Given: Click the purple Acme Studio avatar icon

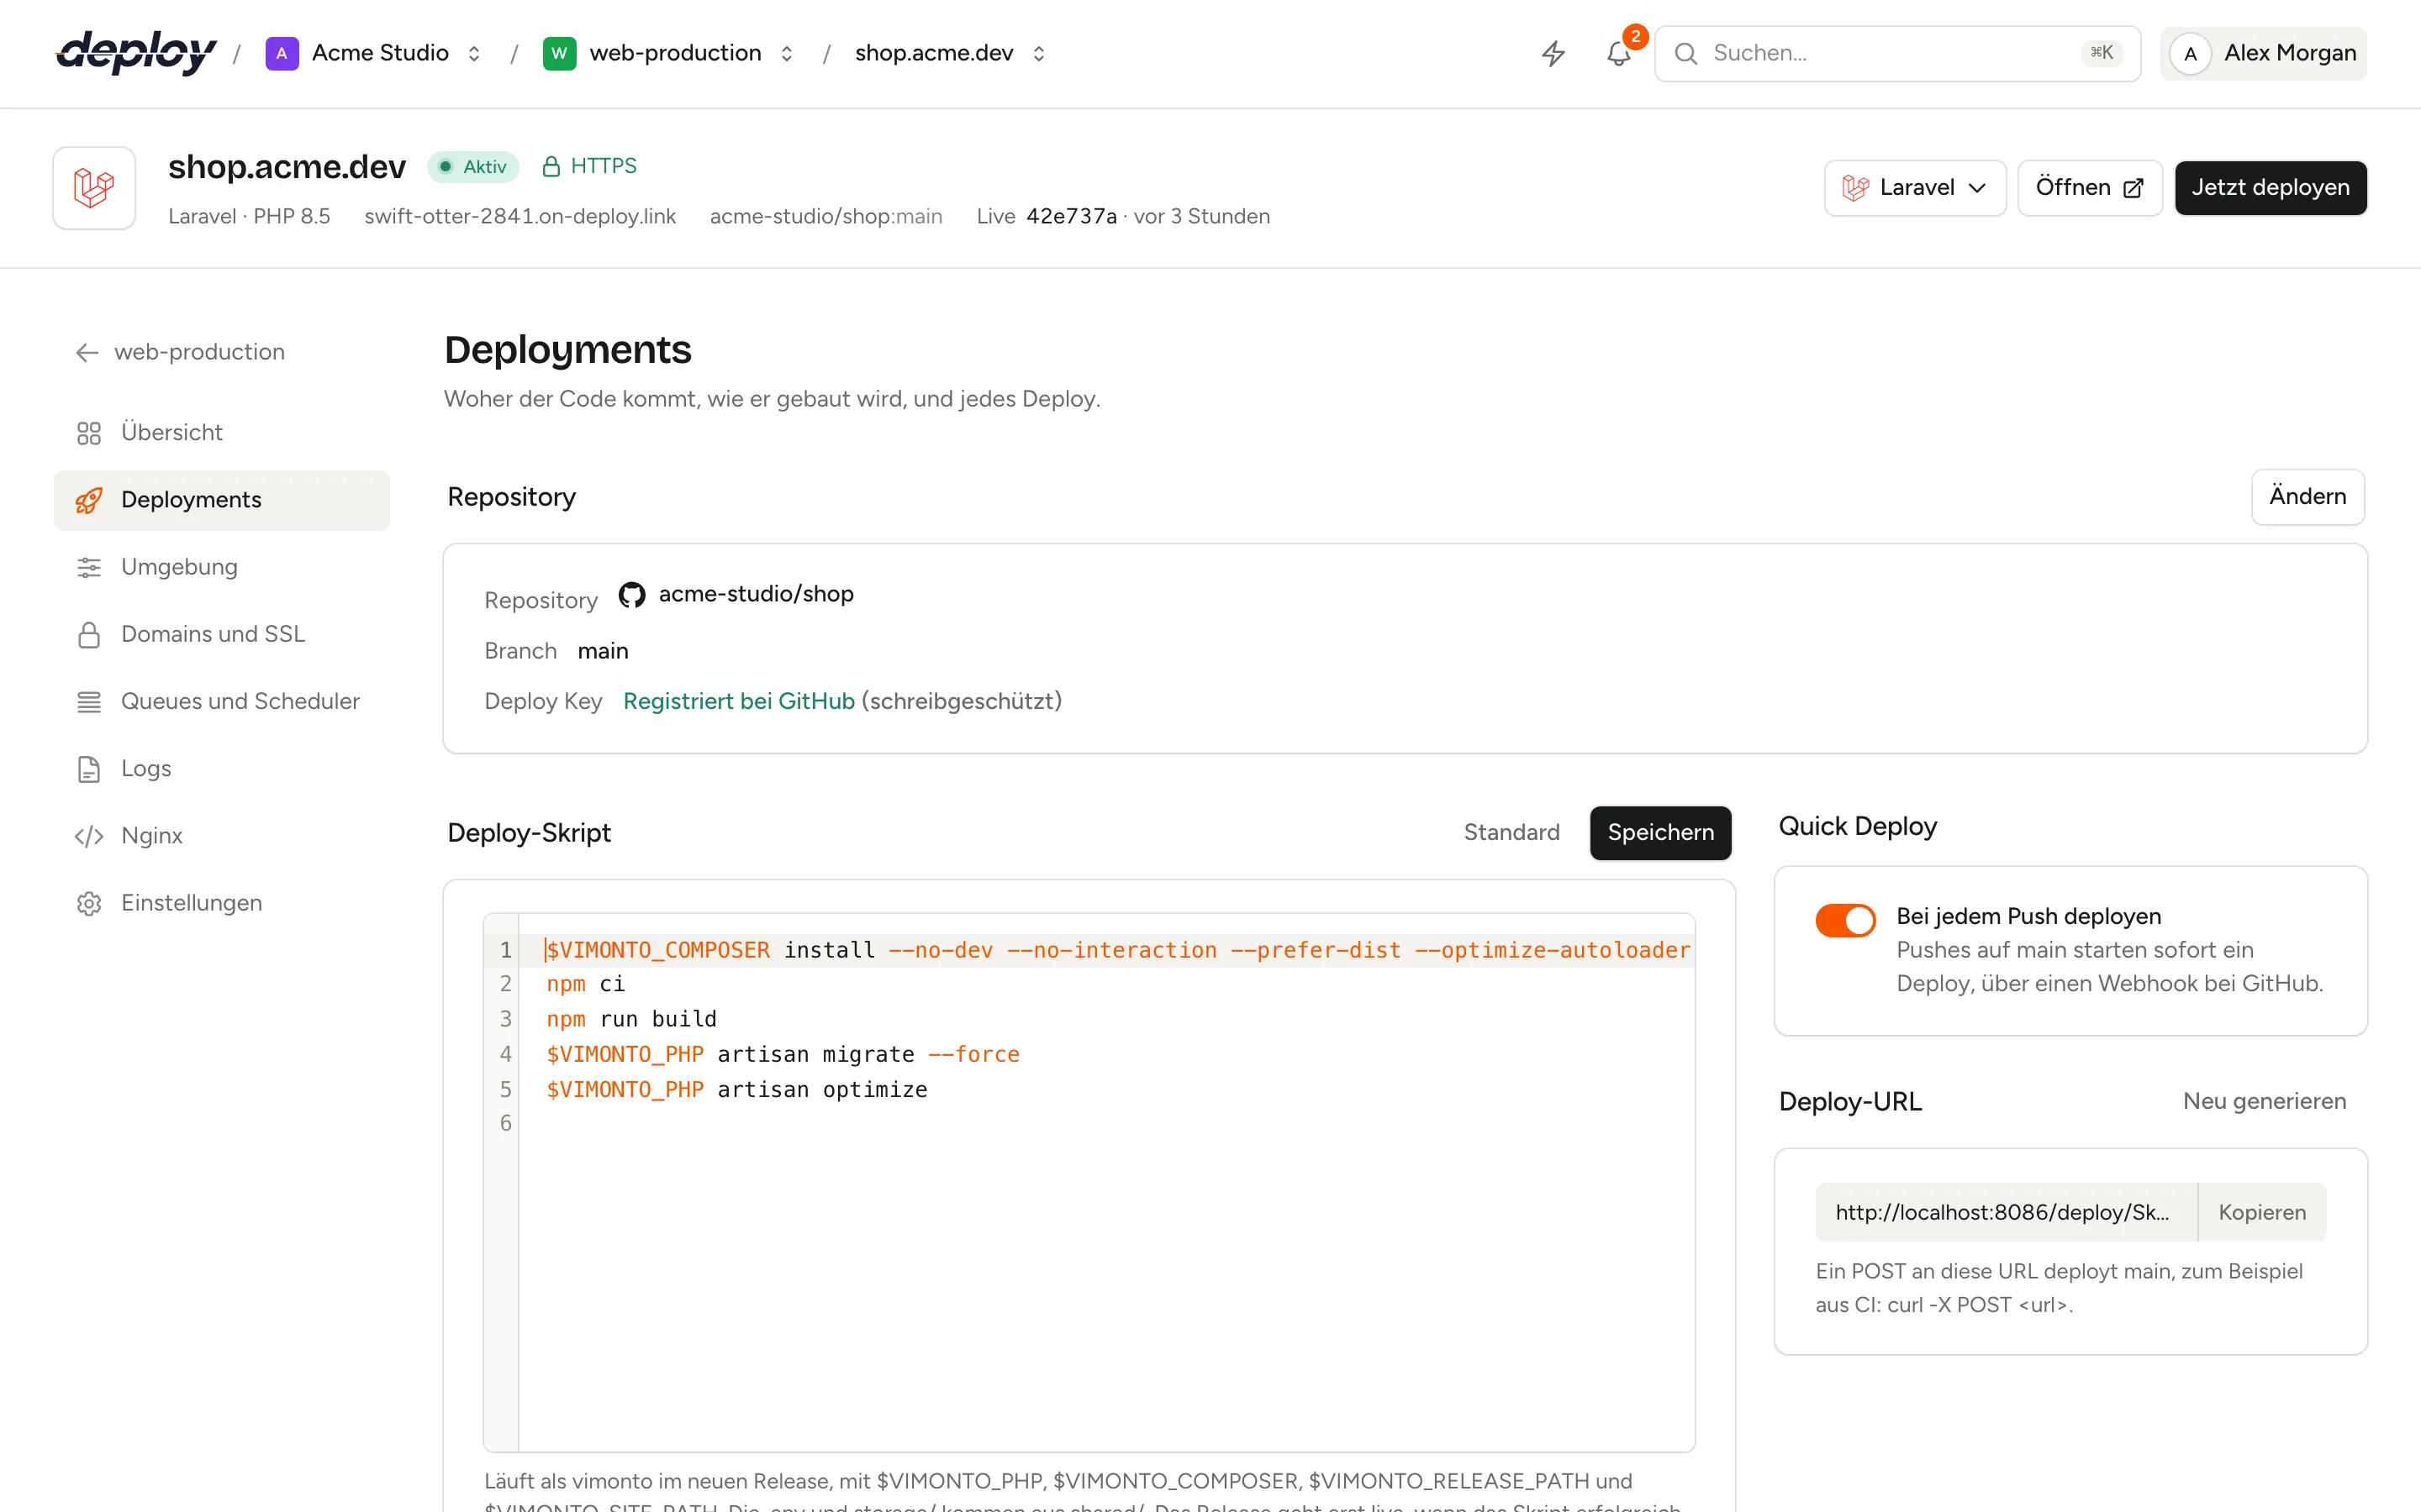Looking at the screenshot, I should [x=282, y=53].
